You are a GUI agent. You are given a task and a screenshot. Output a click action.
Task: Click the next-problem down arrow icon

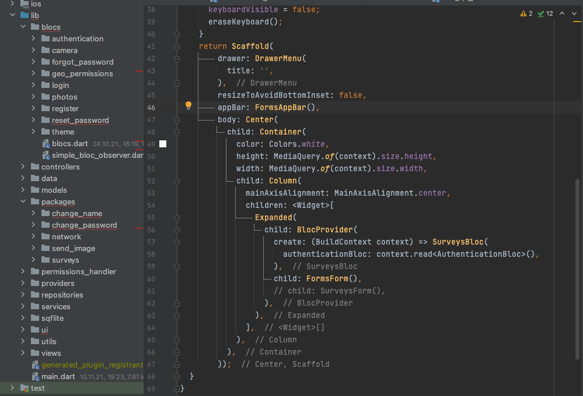click(574, 13)
